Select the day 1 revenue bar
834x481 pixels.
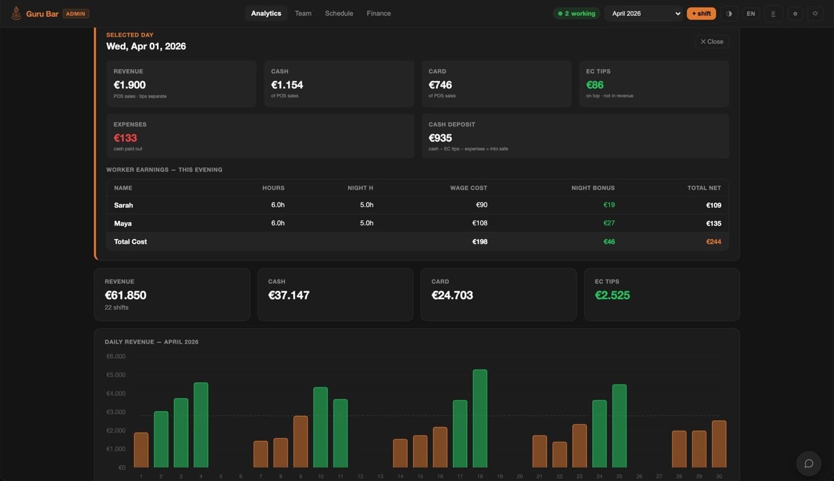click(141, 450)
